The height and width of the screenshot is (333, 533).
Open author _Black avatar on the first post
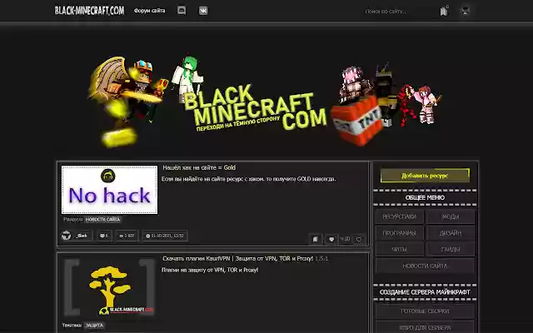tap(67, 235)
